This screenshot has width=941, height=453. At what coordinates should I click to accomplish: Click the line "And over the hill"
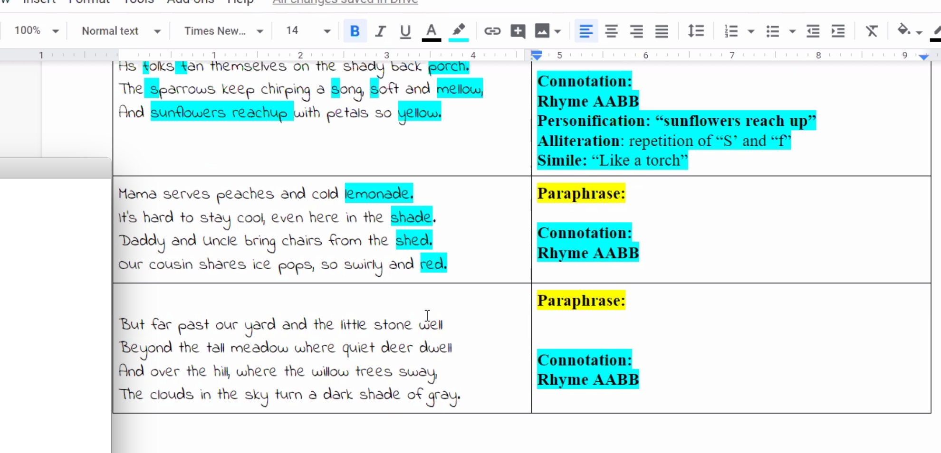click(278, 371)
